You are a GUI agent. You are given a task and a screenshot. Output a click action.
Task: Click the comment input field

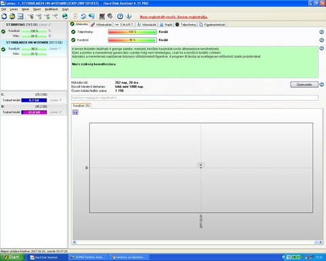(195, 98)
